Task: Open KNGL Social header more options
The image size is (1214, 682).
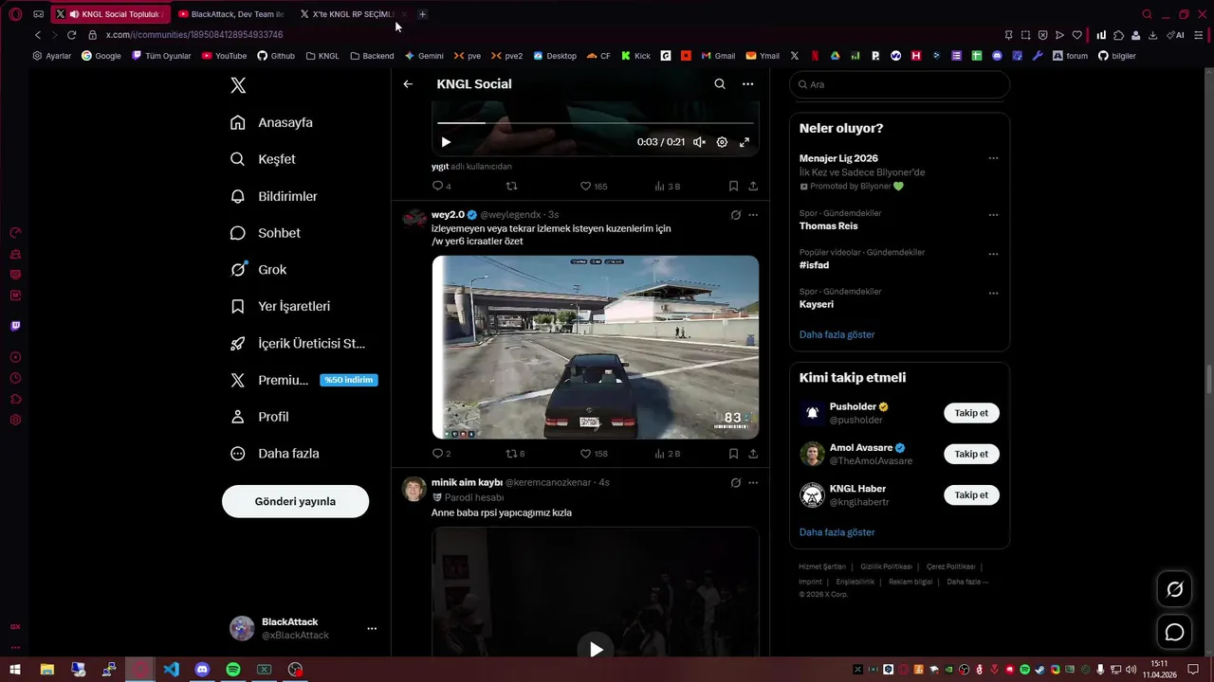Action: [747, 84]
